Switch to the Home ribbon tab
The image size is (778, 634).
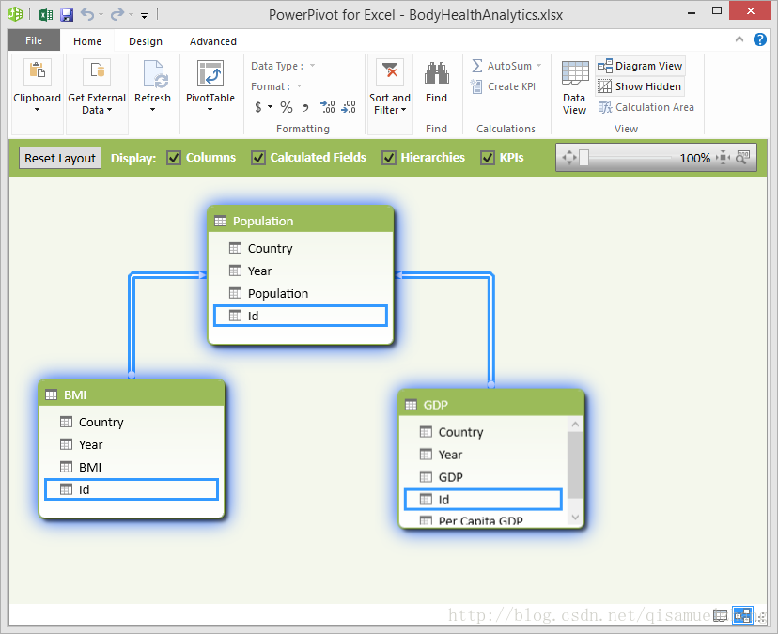point(87,41)
